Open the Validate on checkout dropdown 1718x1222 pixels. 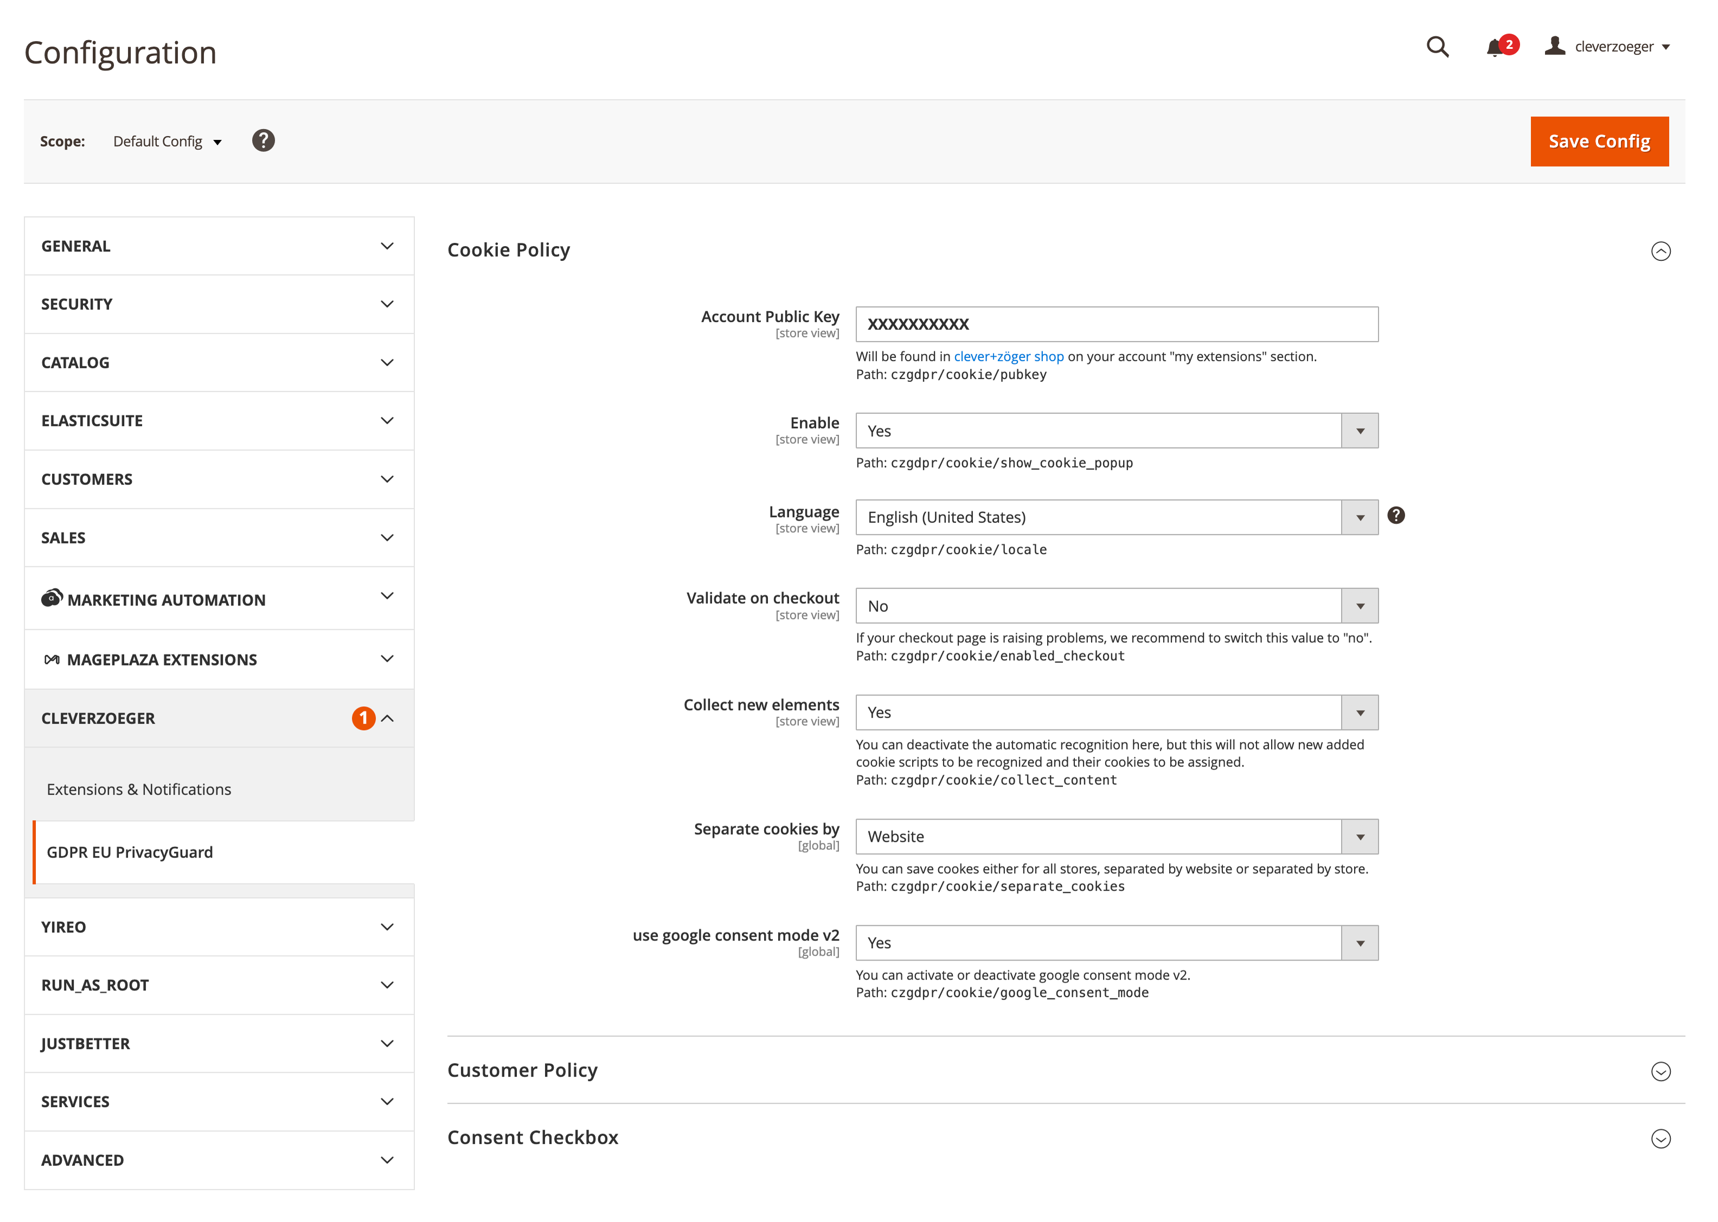click(1116, 606)
